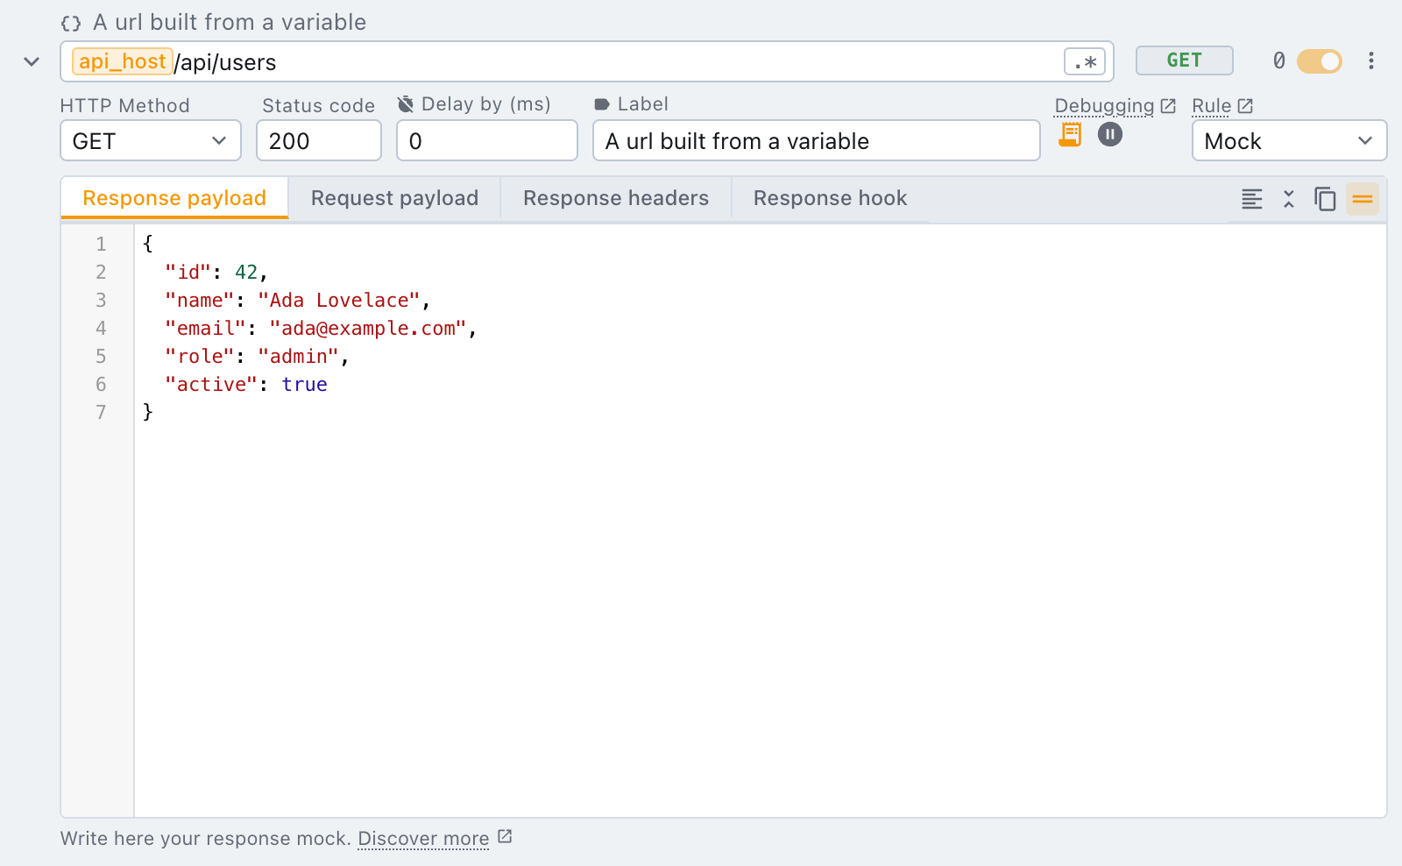The image size is (1402, 866).
Task: Open the three-dot more options menu
Action: pos(1371,60)
